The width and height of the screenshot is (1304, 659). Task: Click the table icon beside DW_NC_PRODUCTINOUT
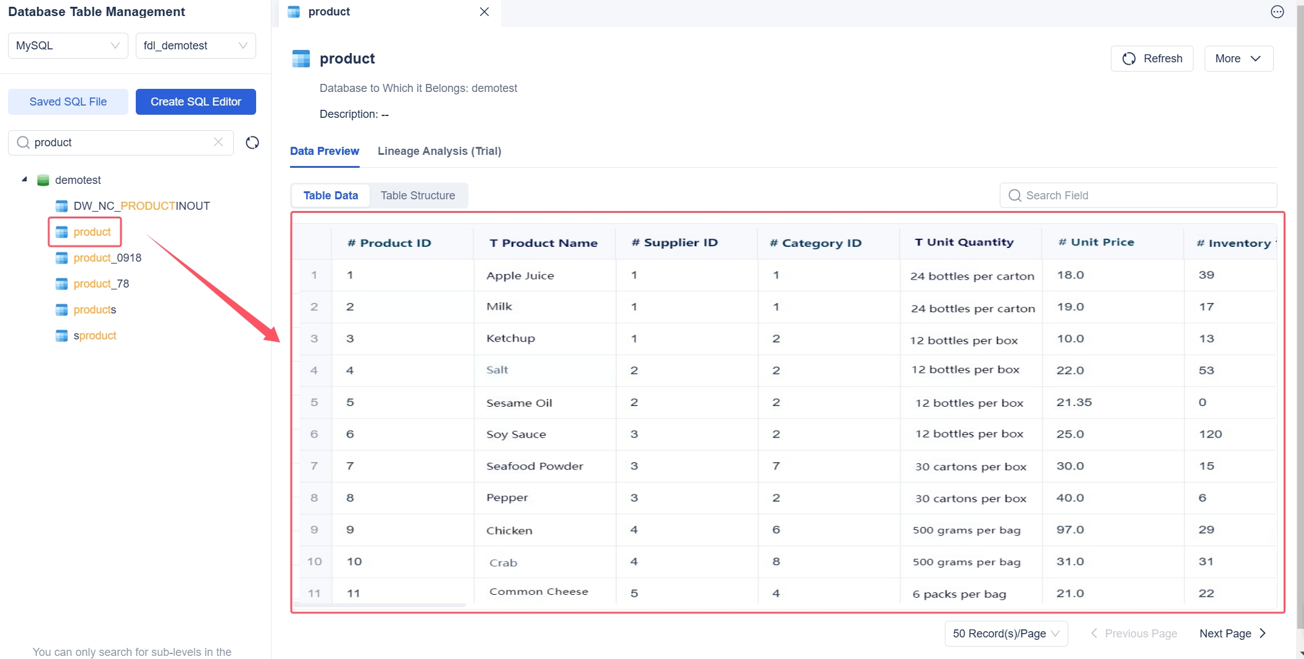click(x=61, y=205)
